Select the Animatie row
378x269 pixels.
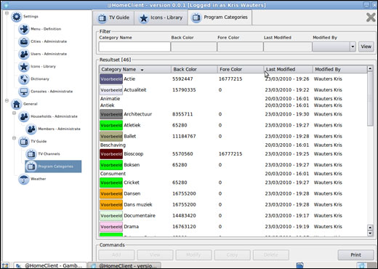(x=233, y=99)
